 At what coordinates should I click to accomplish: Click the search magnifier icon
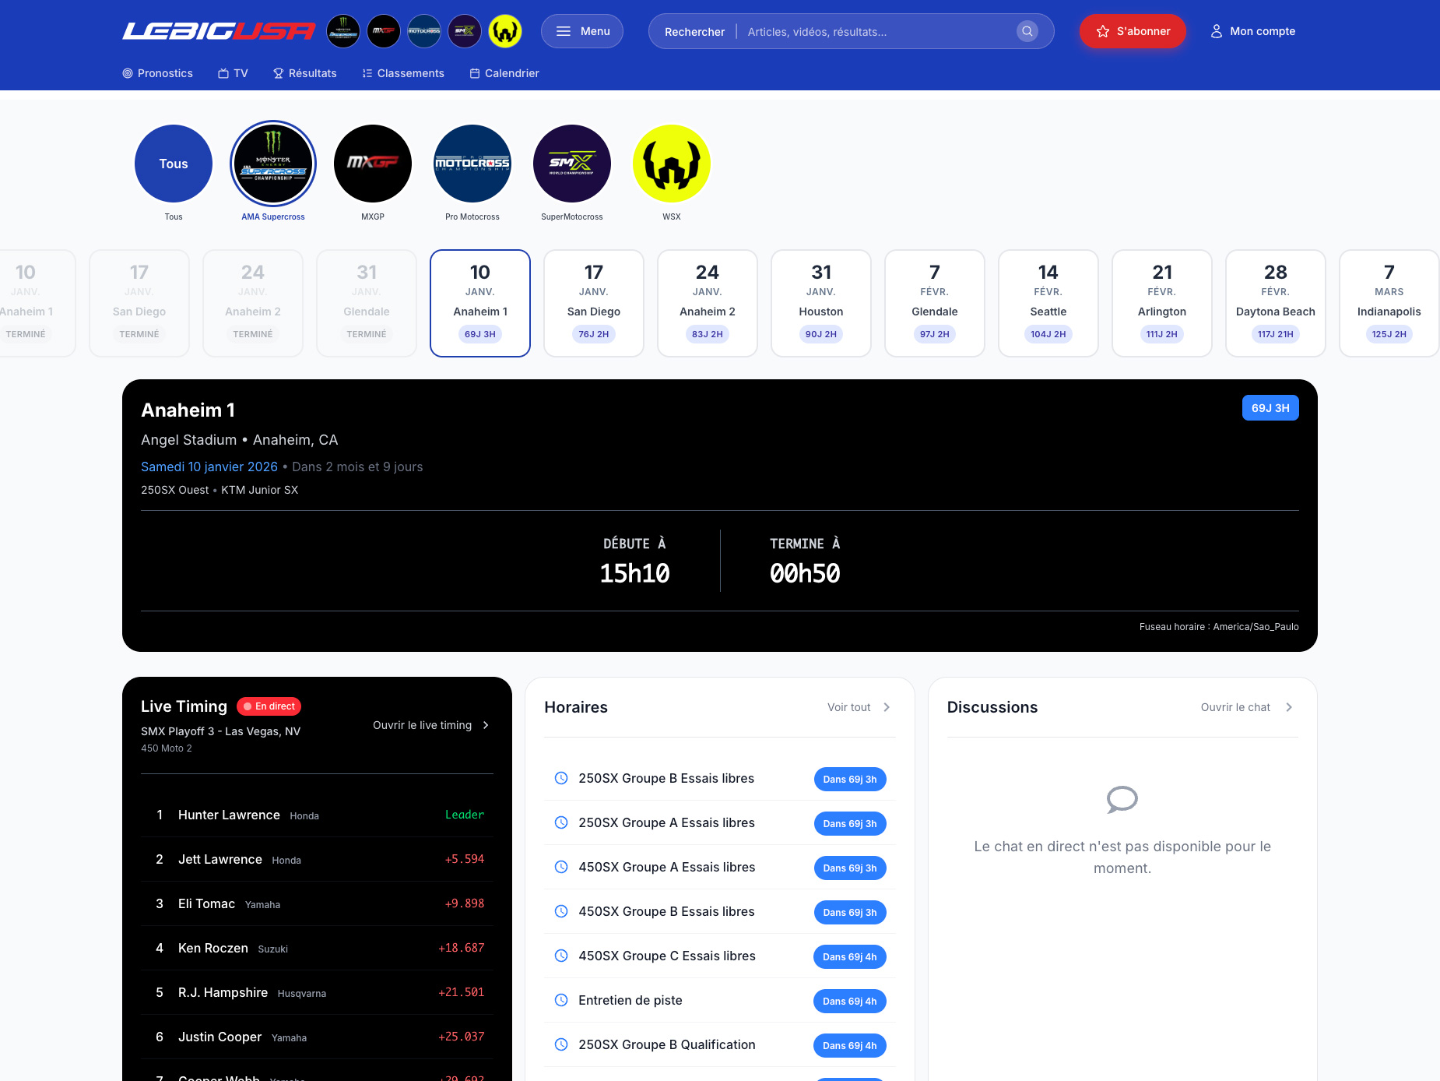point(1027,31)
